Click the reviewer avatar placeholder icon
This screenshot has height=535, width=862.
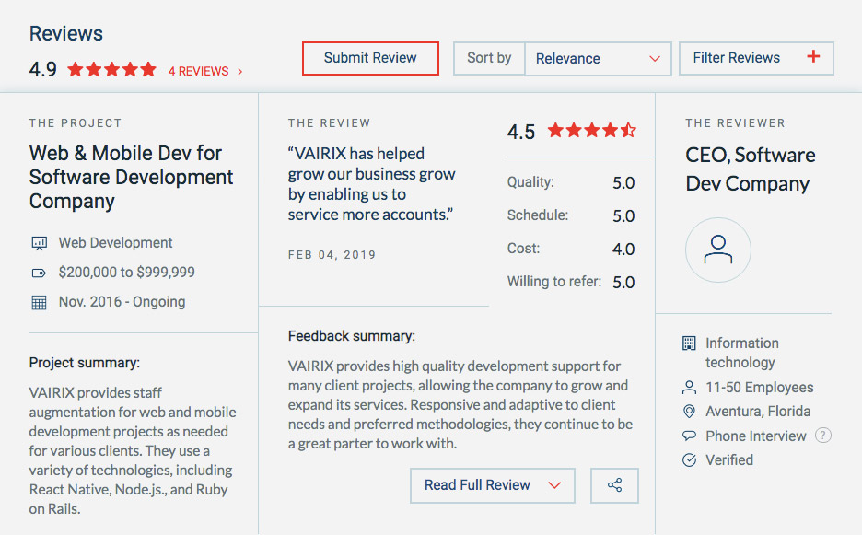(718, 250)
